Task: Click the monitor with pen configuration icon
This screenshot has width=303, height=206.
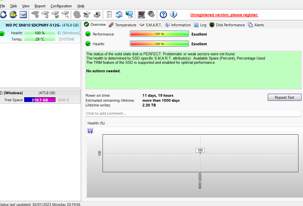Action: click(141, 14)
